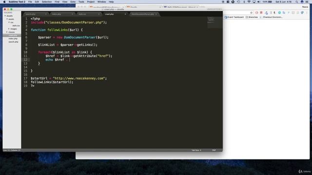Open the Edit menu
This screenshot has width=312, height=175.
(37, 2)
